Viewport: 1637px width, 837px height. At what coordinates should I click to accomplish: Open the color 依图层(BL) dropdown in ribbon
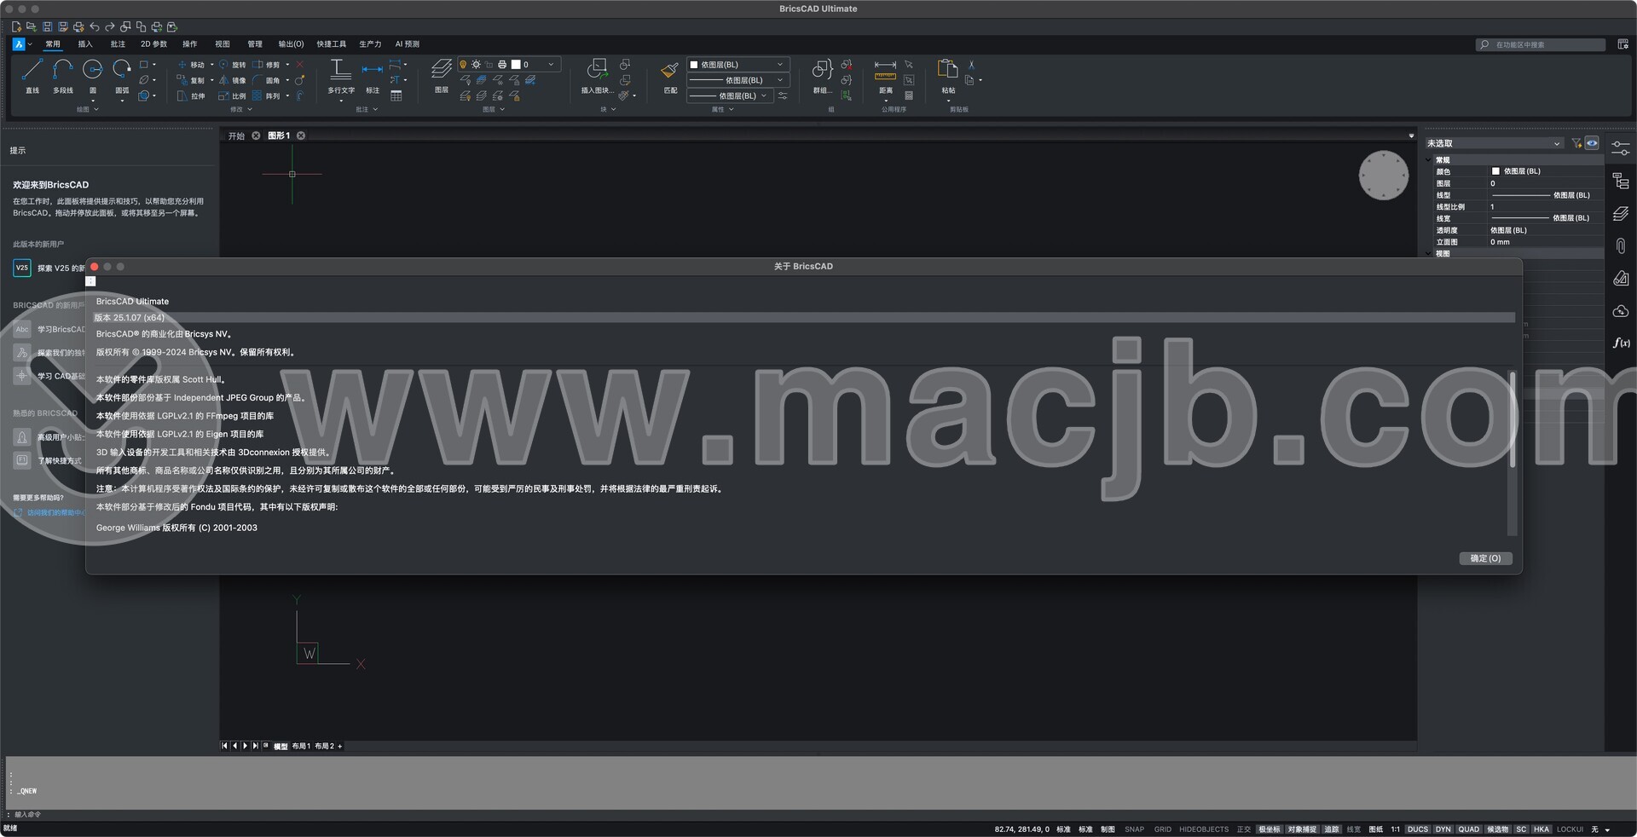tap(738, 65)
